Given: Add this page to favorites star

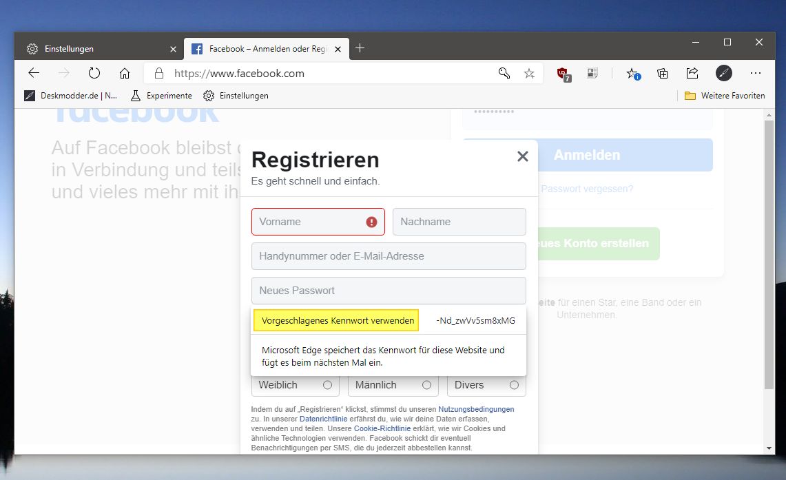Looking at the screenshot, I should [529, 74].
